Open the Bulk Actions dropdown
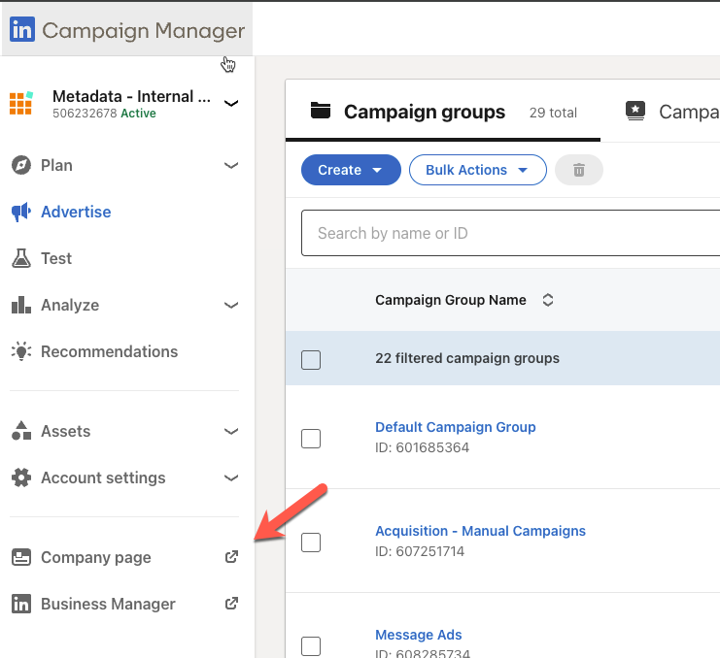The width and height of the screenshot is (720, 658). click(x=477, y=170)
